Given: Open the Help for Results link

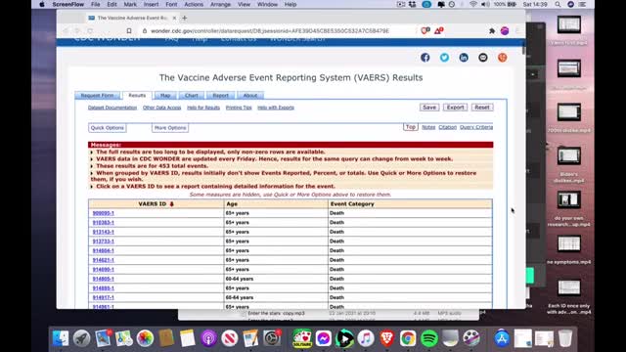Looking at the screenshot, I should tap(203, 108).
